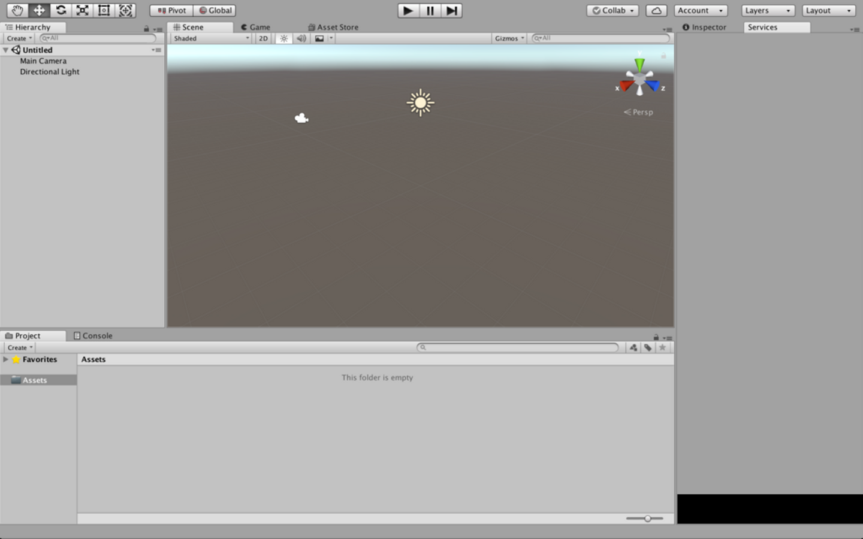Open the Shaded draw mode dropdown

click(x=211, y=38)
